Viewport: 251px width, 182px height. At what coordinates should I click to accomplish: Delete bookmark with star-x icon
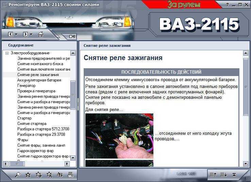49,175
